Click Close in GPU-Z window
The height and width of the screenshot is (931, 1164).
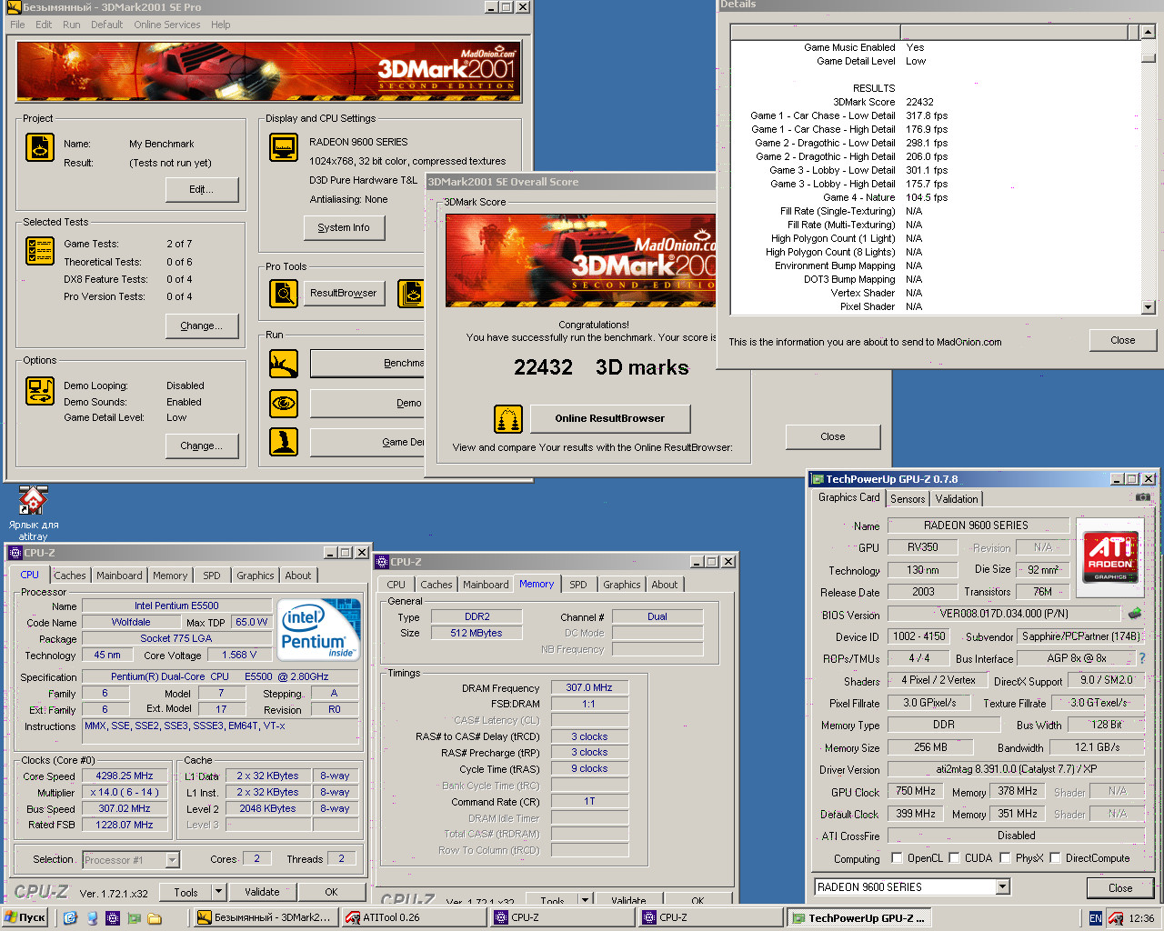1120,887
